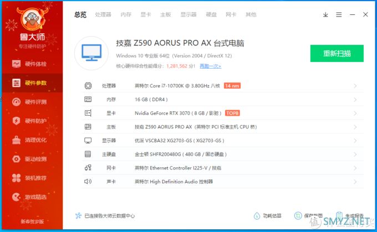The width and height of the screenshot is (377, 232).
Task: Click the large desktop computer icon
Action: (x=91, y=53)
